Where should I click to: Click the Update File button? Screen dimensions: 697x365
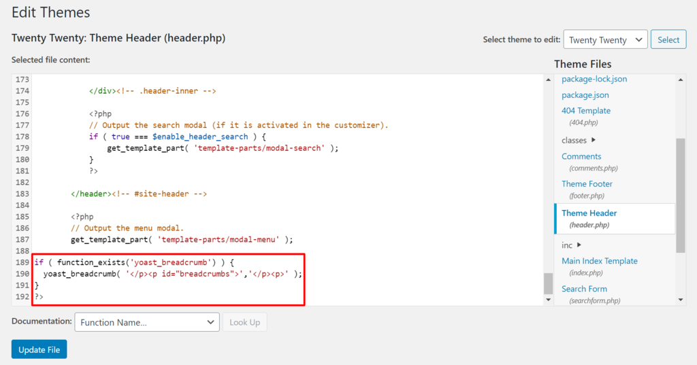click(x=39, y=349)
